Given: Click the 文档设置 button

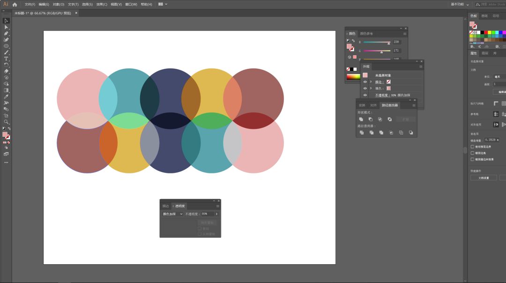Looking at the screenshot, I should point(484,178).
